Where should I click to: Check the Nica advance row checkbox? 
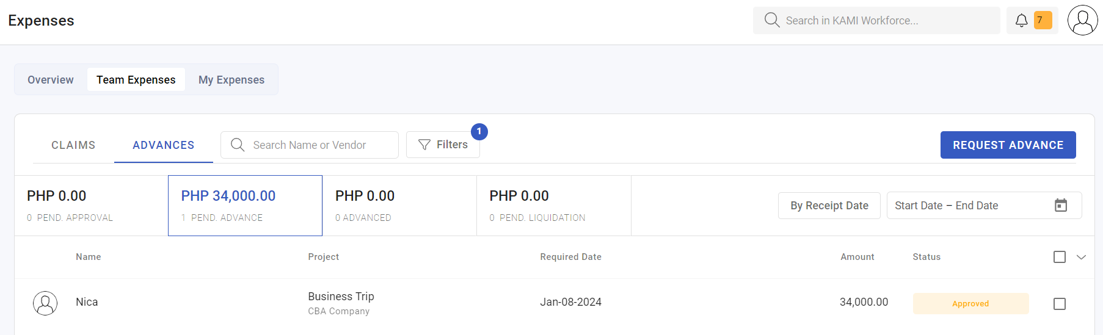pyautogui.click(x=1060, y=303)
